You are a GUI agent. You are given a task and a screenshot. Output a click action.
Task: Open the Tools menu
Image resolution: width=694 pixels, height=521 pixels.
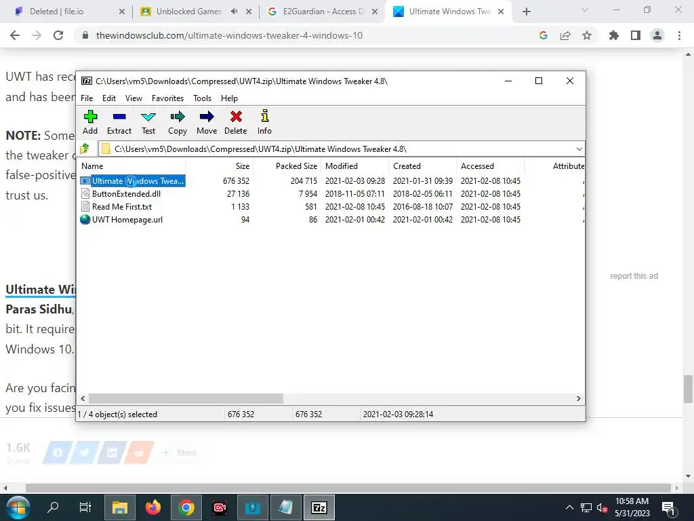[x=202, y=98]
